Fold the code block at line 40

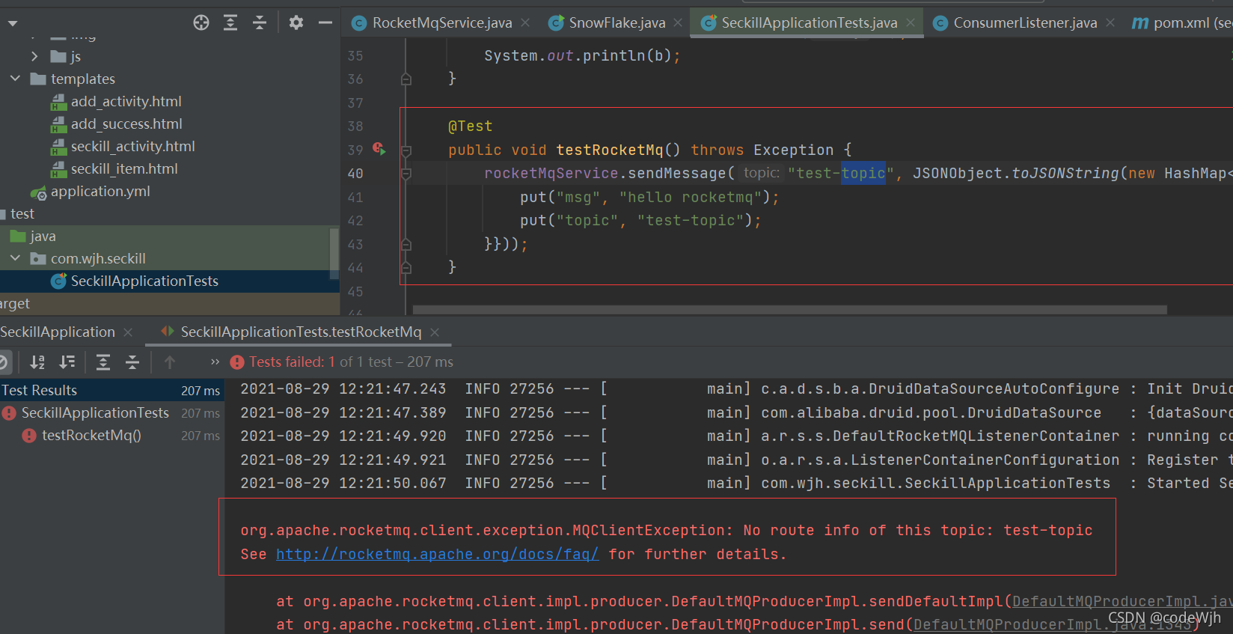click(x=406, y=174)
